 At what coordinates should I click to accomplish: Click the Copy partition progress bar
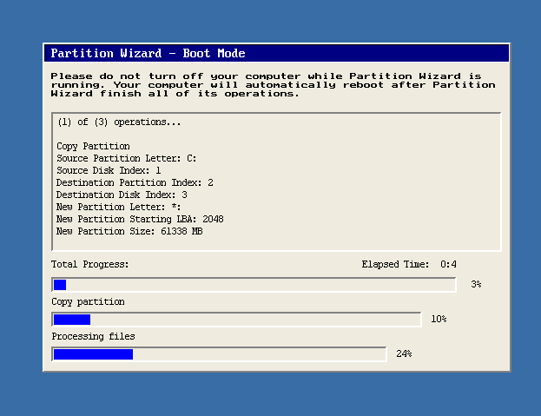pos(237,320)
